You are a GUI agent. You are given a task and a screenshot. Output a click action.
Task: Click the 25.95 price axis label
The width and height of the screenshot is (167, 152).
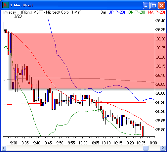[161, 103]
